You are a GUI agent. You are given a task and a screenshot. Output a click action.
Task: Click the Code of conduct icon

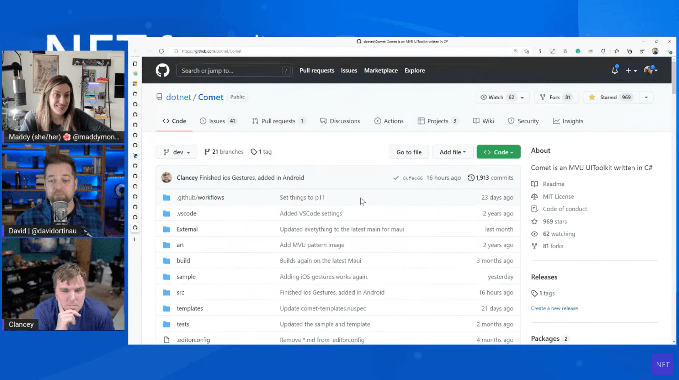(x=534, y=209)
